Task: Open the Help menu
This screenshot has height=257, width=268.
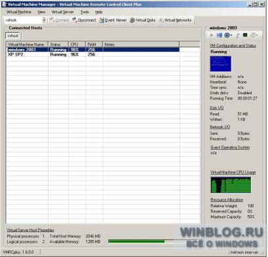Action: click(99, 12)
